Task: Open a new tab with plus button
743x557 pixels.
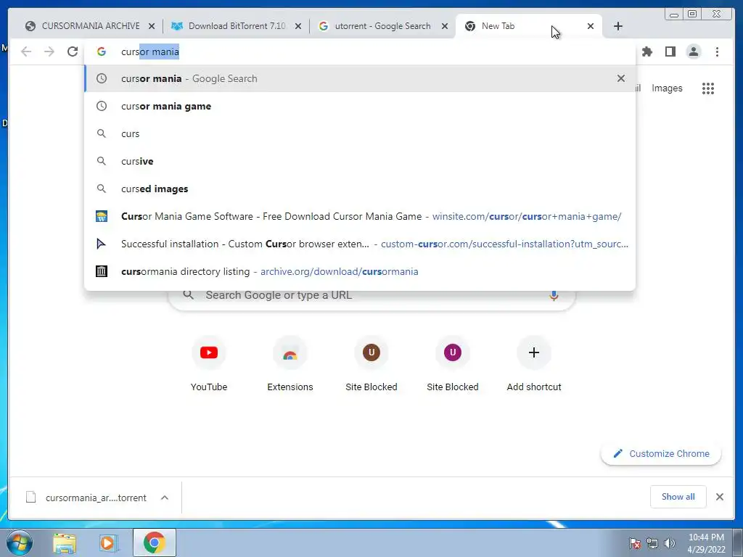Action: [618, 26]
